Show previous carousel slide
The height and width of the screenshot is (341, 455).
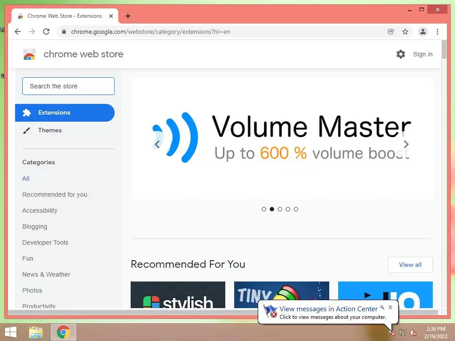tap(157, 144)
